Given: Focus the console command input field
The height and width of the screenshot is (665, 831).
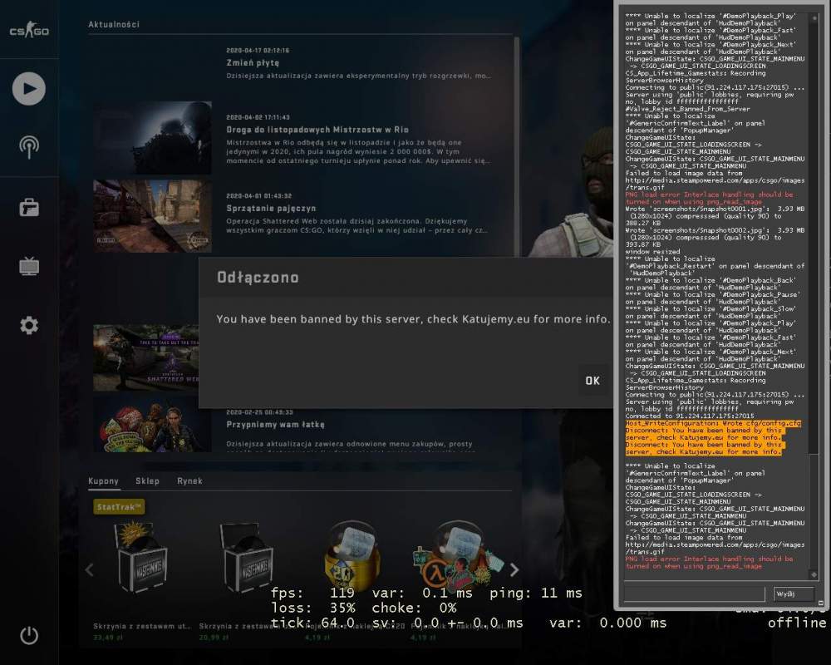Looking at the screenshot, I should [x=695, y=594].
